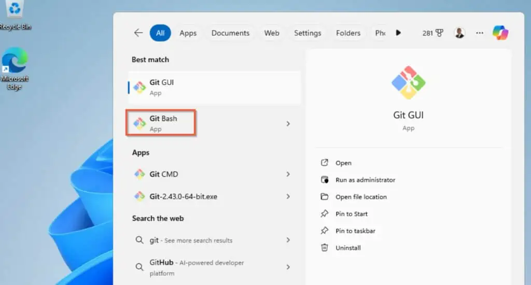Image resolution: width=531 pixels, height=285 pixels.
Task: Switch to the Settings filter tab
Action: 308,33
